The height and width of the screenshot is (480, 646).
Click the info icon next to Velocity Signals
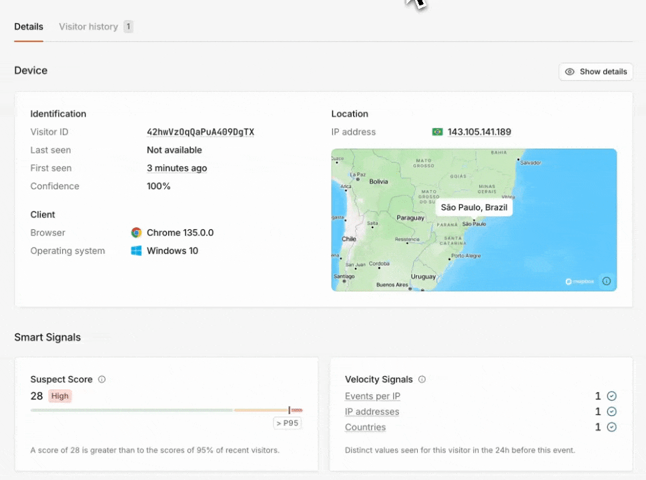pyautogui.click(x=422, y=379)
